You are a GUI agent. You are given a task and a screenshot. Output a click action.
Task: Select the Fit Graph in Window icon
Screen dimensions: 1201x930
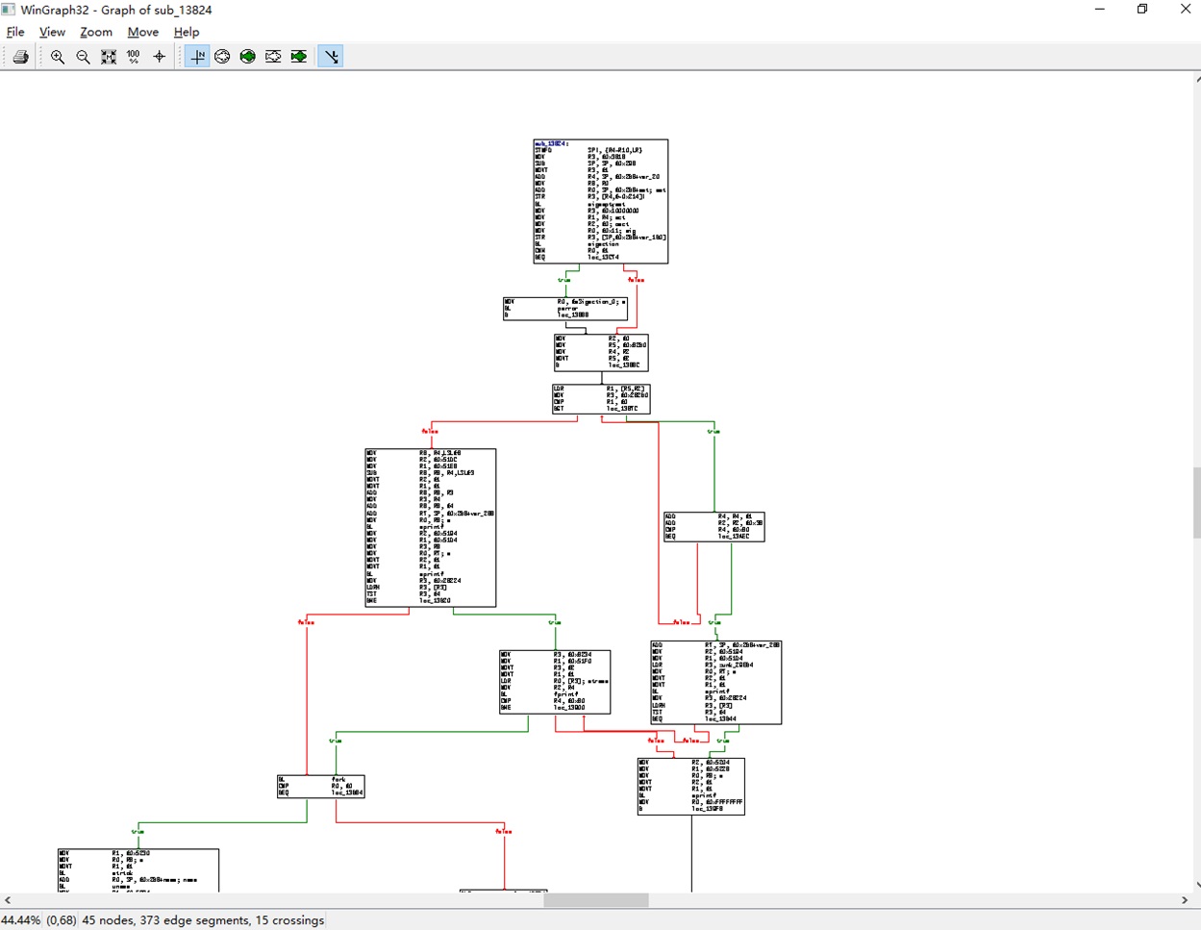[x=108, y=56]
